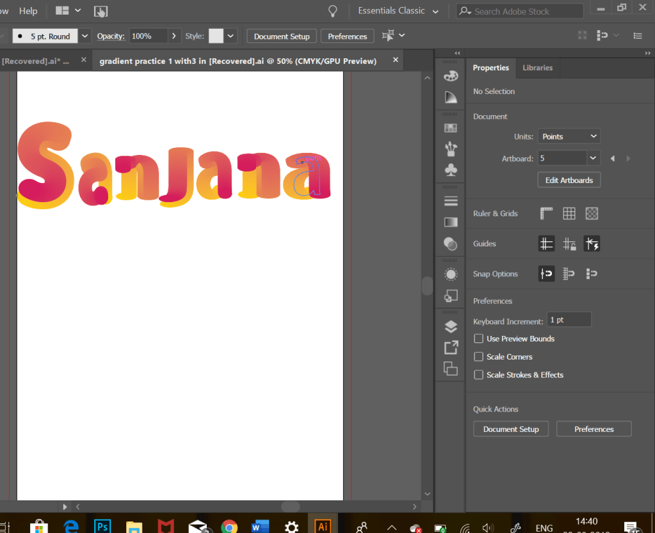Open the Color panel palette icon
The height and width of the screenshot is (533, 655).
[x=451, y=76]
